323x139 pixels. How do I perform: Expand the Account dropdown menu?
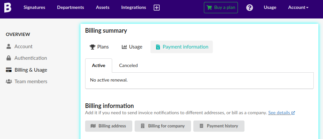[x=298, y=8]
